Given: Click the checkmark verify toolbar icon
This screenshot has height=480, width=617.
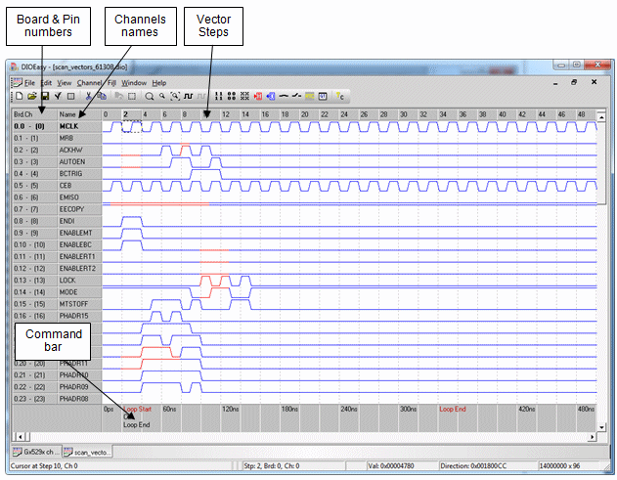Looking at the screenshot, I should tap(58, 96).
